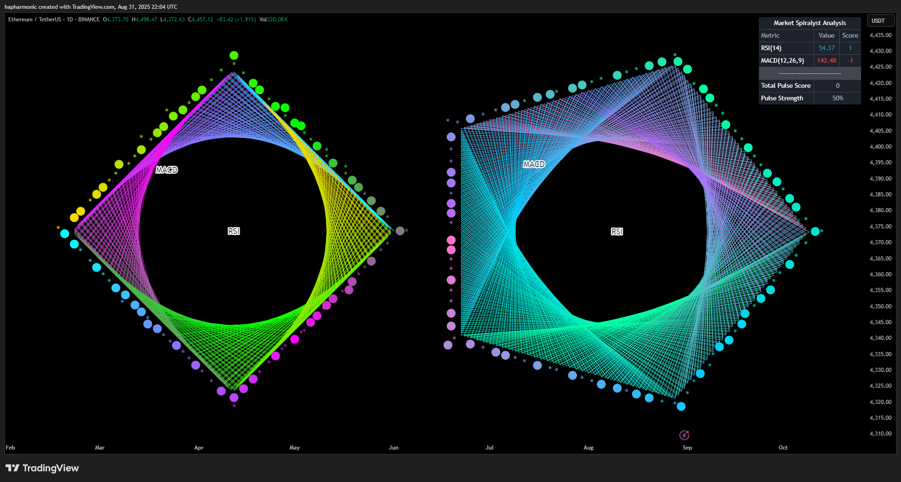This screenshot has height=482, width=901.
Task: Click the MACD label on right spiral
Action: pos(534,164)
